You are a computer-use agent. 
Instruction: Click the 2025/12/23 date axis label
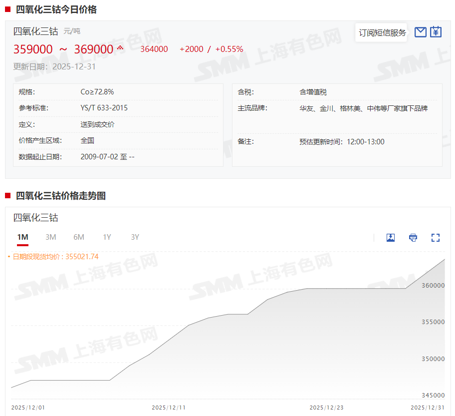pyautogui.click(x=326, y=408)
